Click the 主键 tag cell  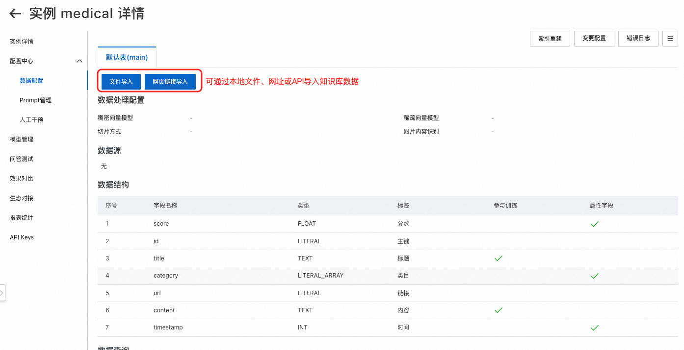tap(403, 241)
